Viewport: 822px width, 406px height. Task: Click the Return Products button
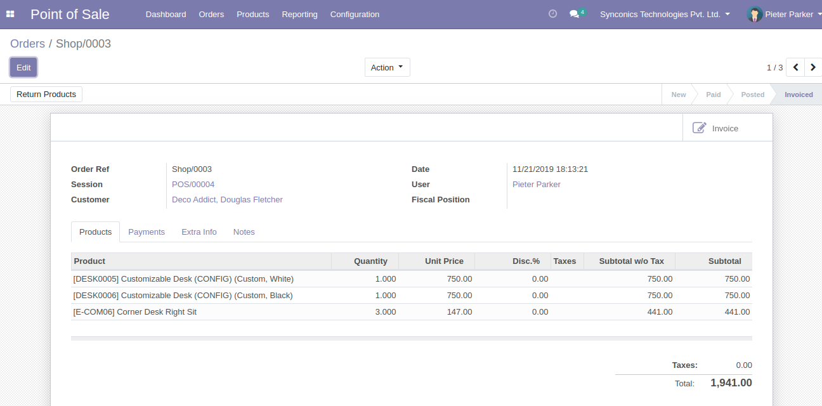coord(46,95)
